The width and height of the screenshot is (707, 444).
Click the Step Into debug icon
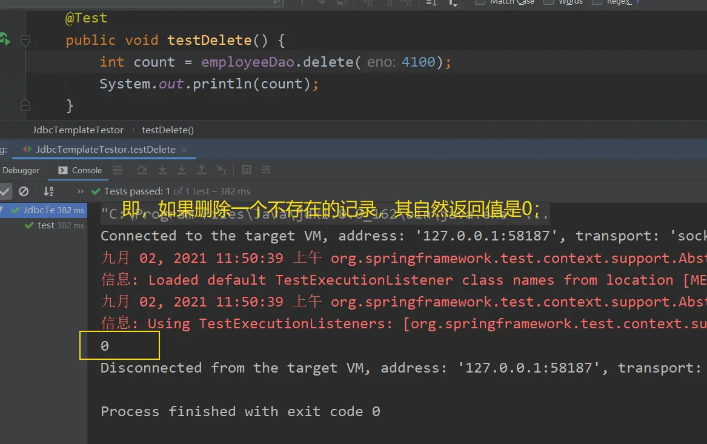[162, 170]
